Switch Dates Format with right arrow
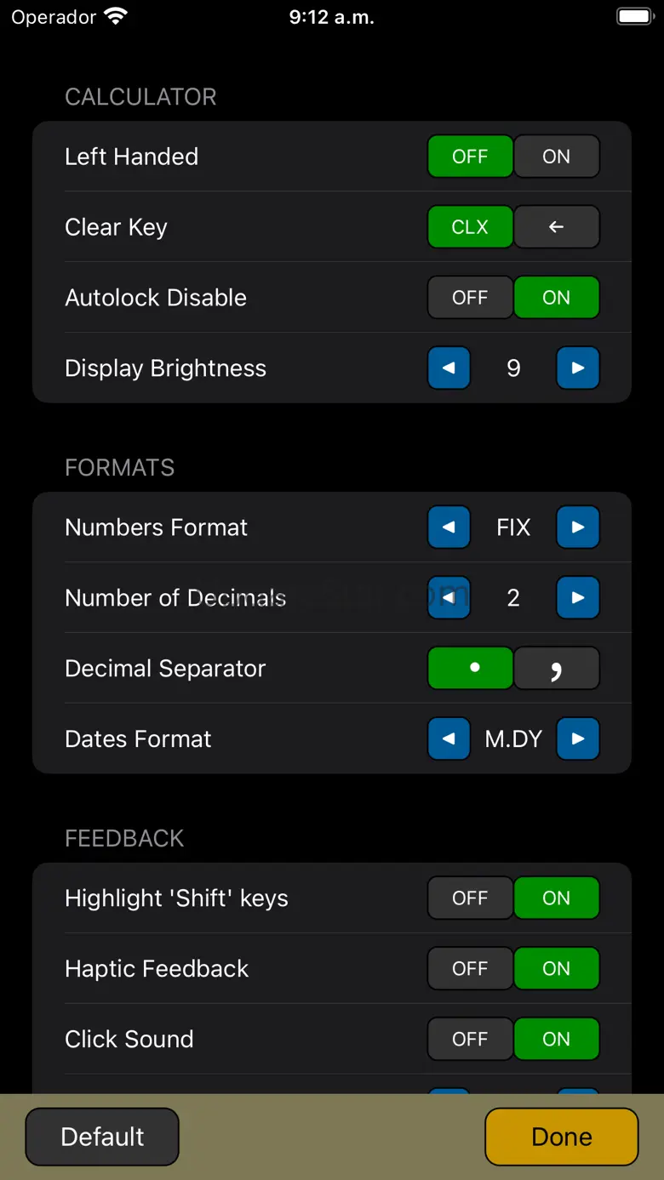Image resolution: width=664 pixels, height=1180 pixels. click(578, 738)
